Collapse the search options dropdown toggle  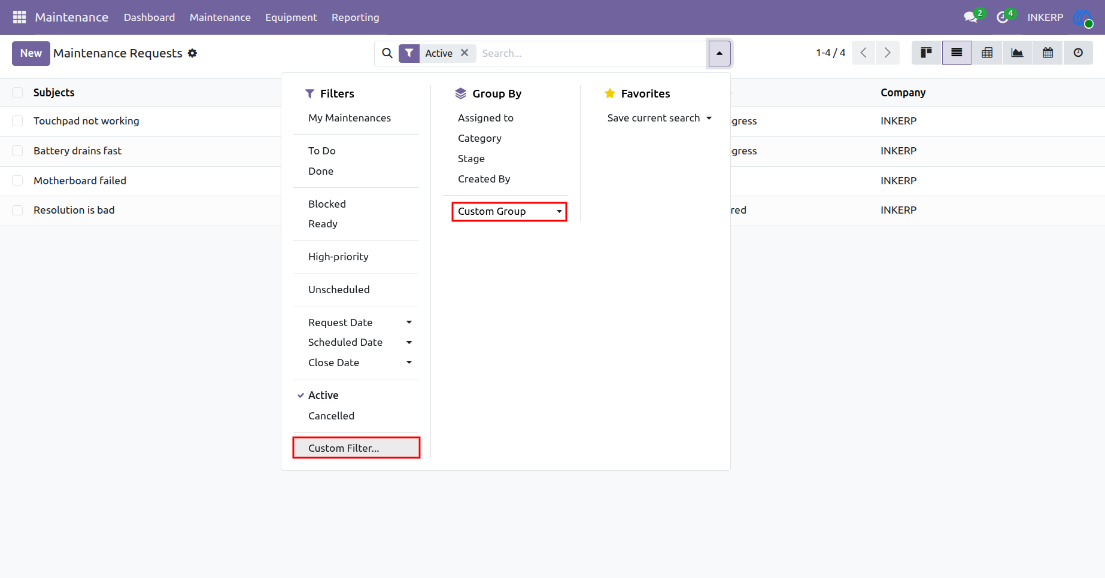pos(720,53)
